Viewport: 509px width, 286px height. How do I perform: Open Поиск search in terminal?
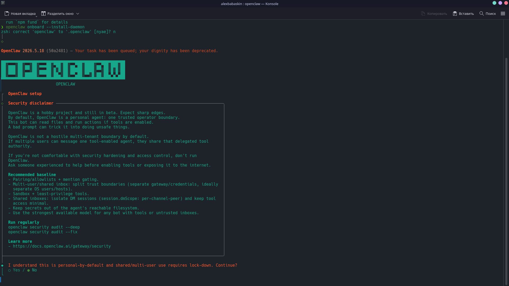(488, 14)
